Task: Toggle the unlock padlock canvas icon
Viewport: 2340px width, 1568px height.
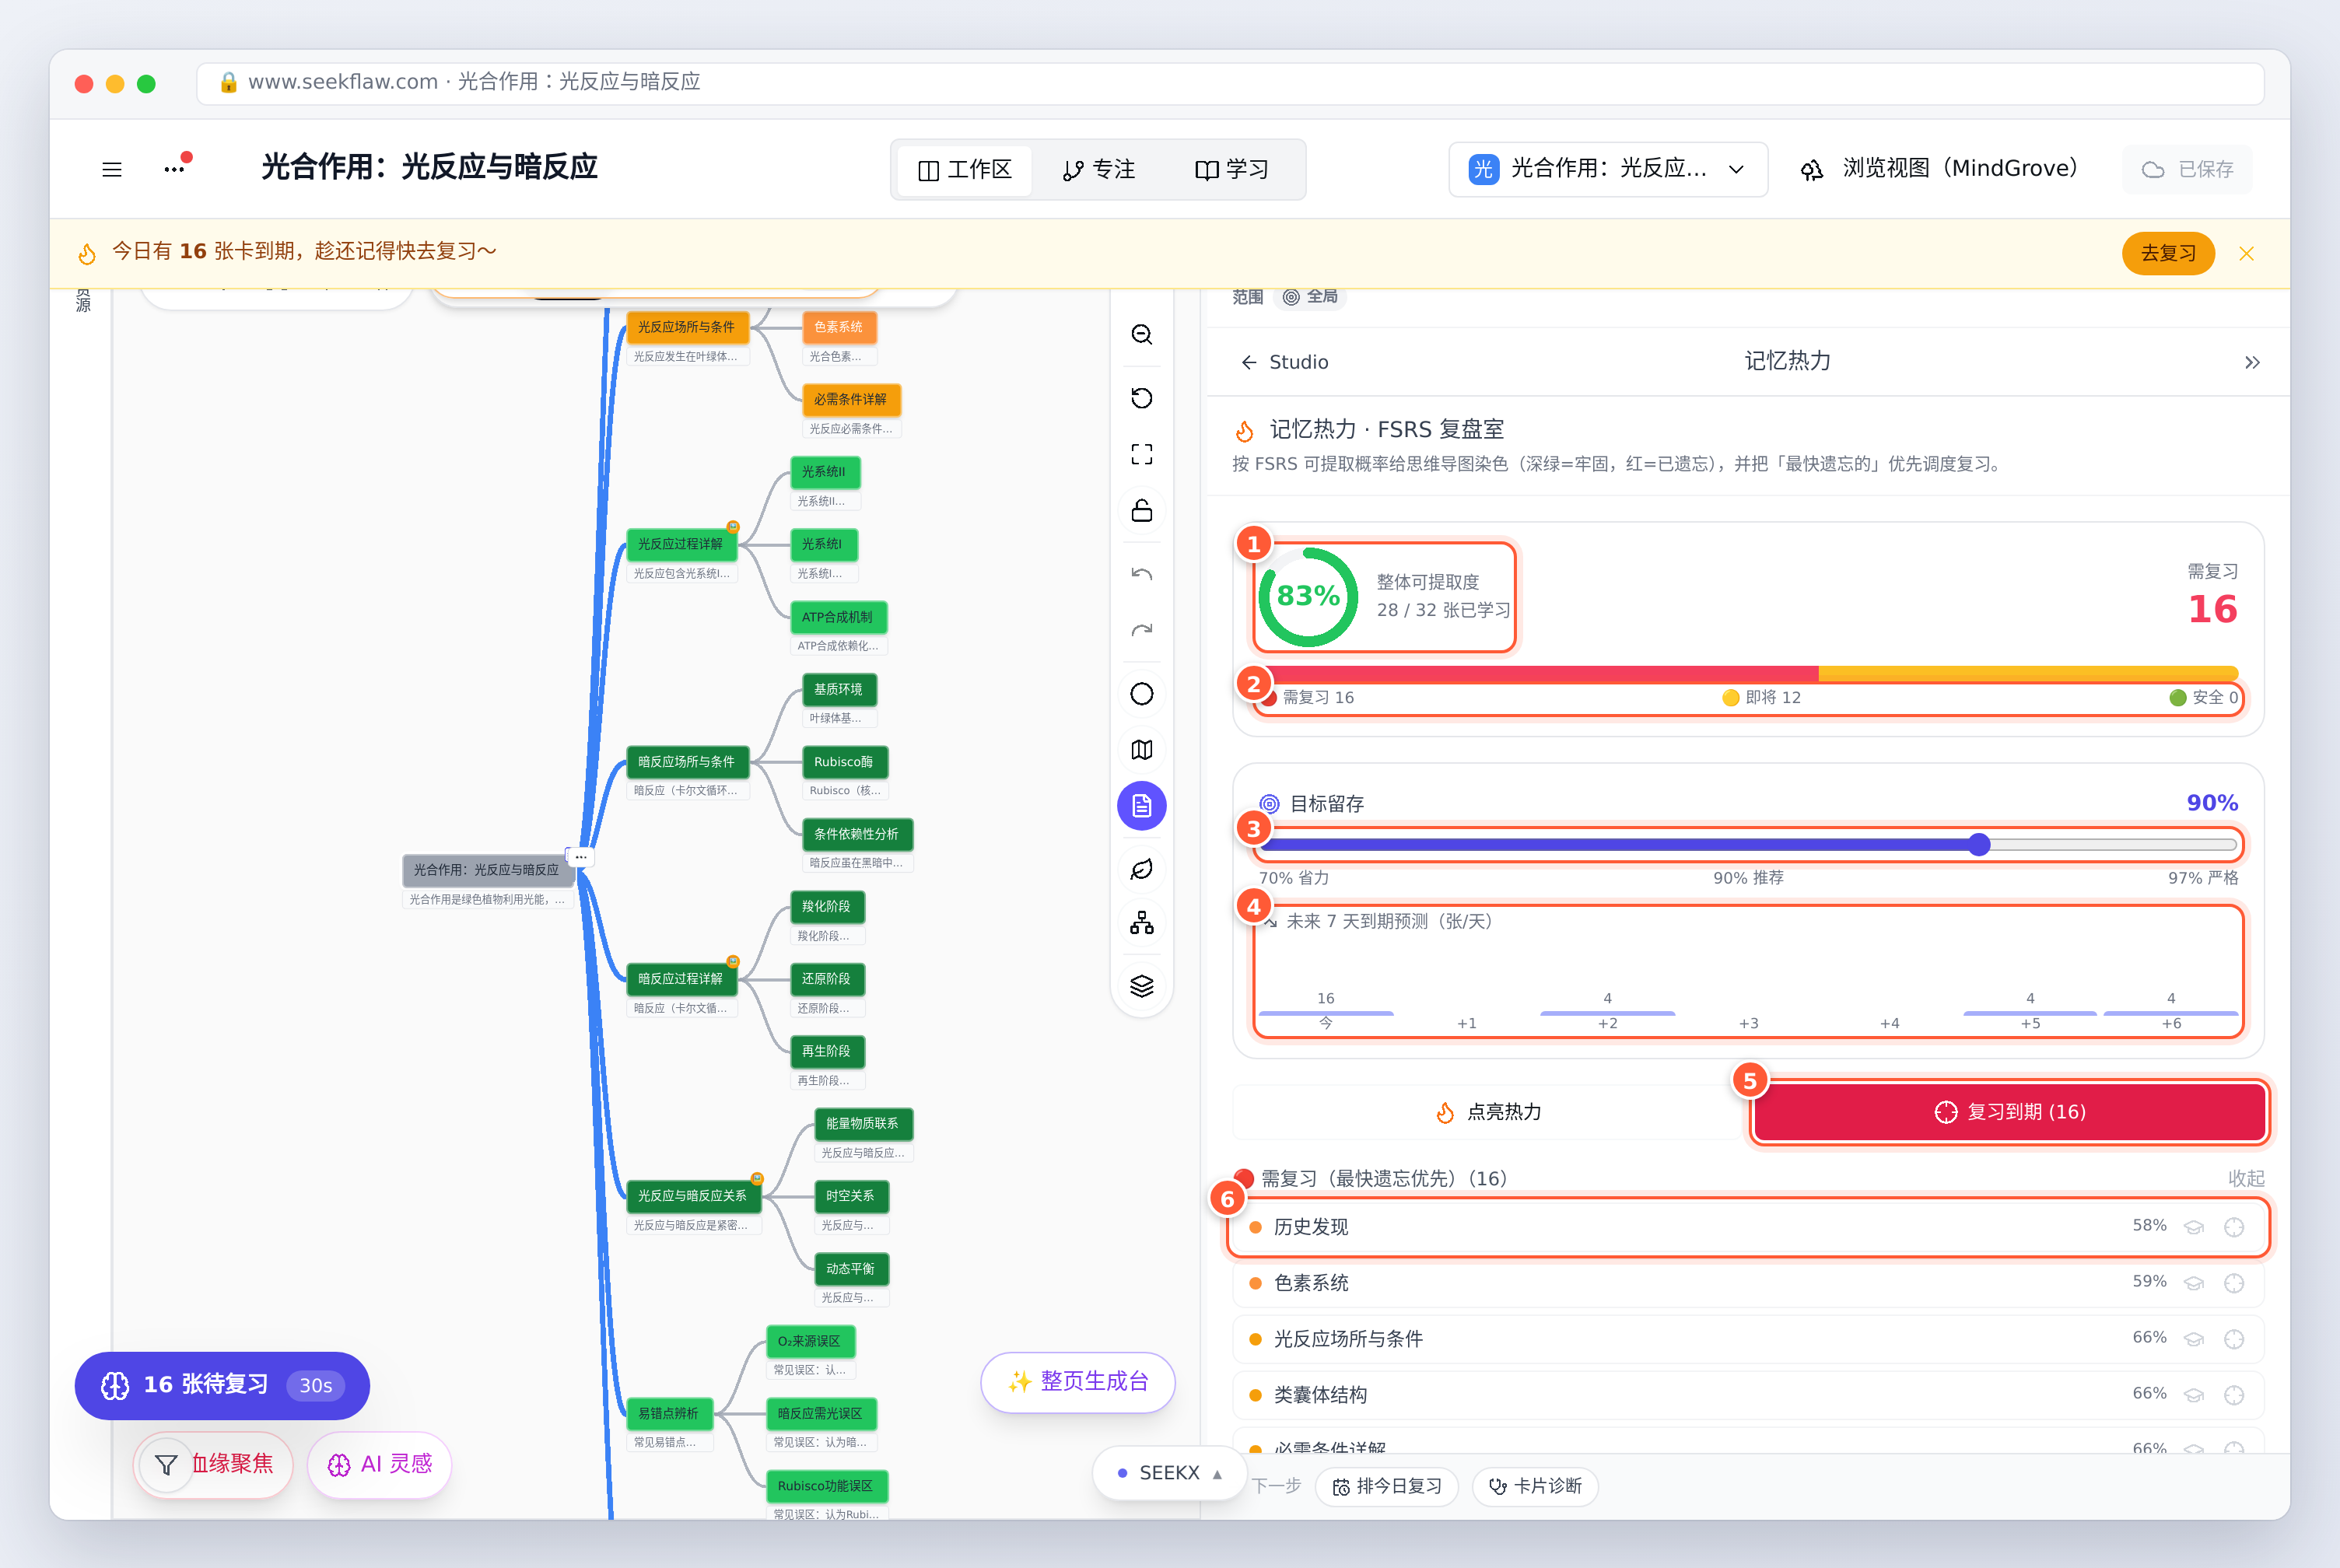Action: point(1141,510)
